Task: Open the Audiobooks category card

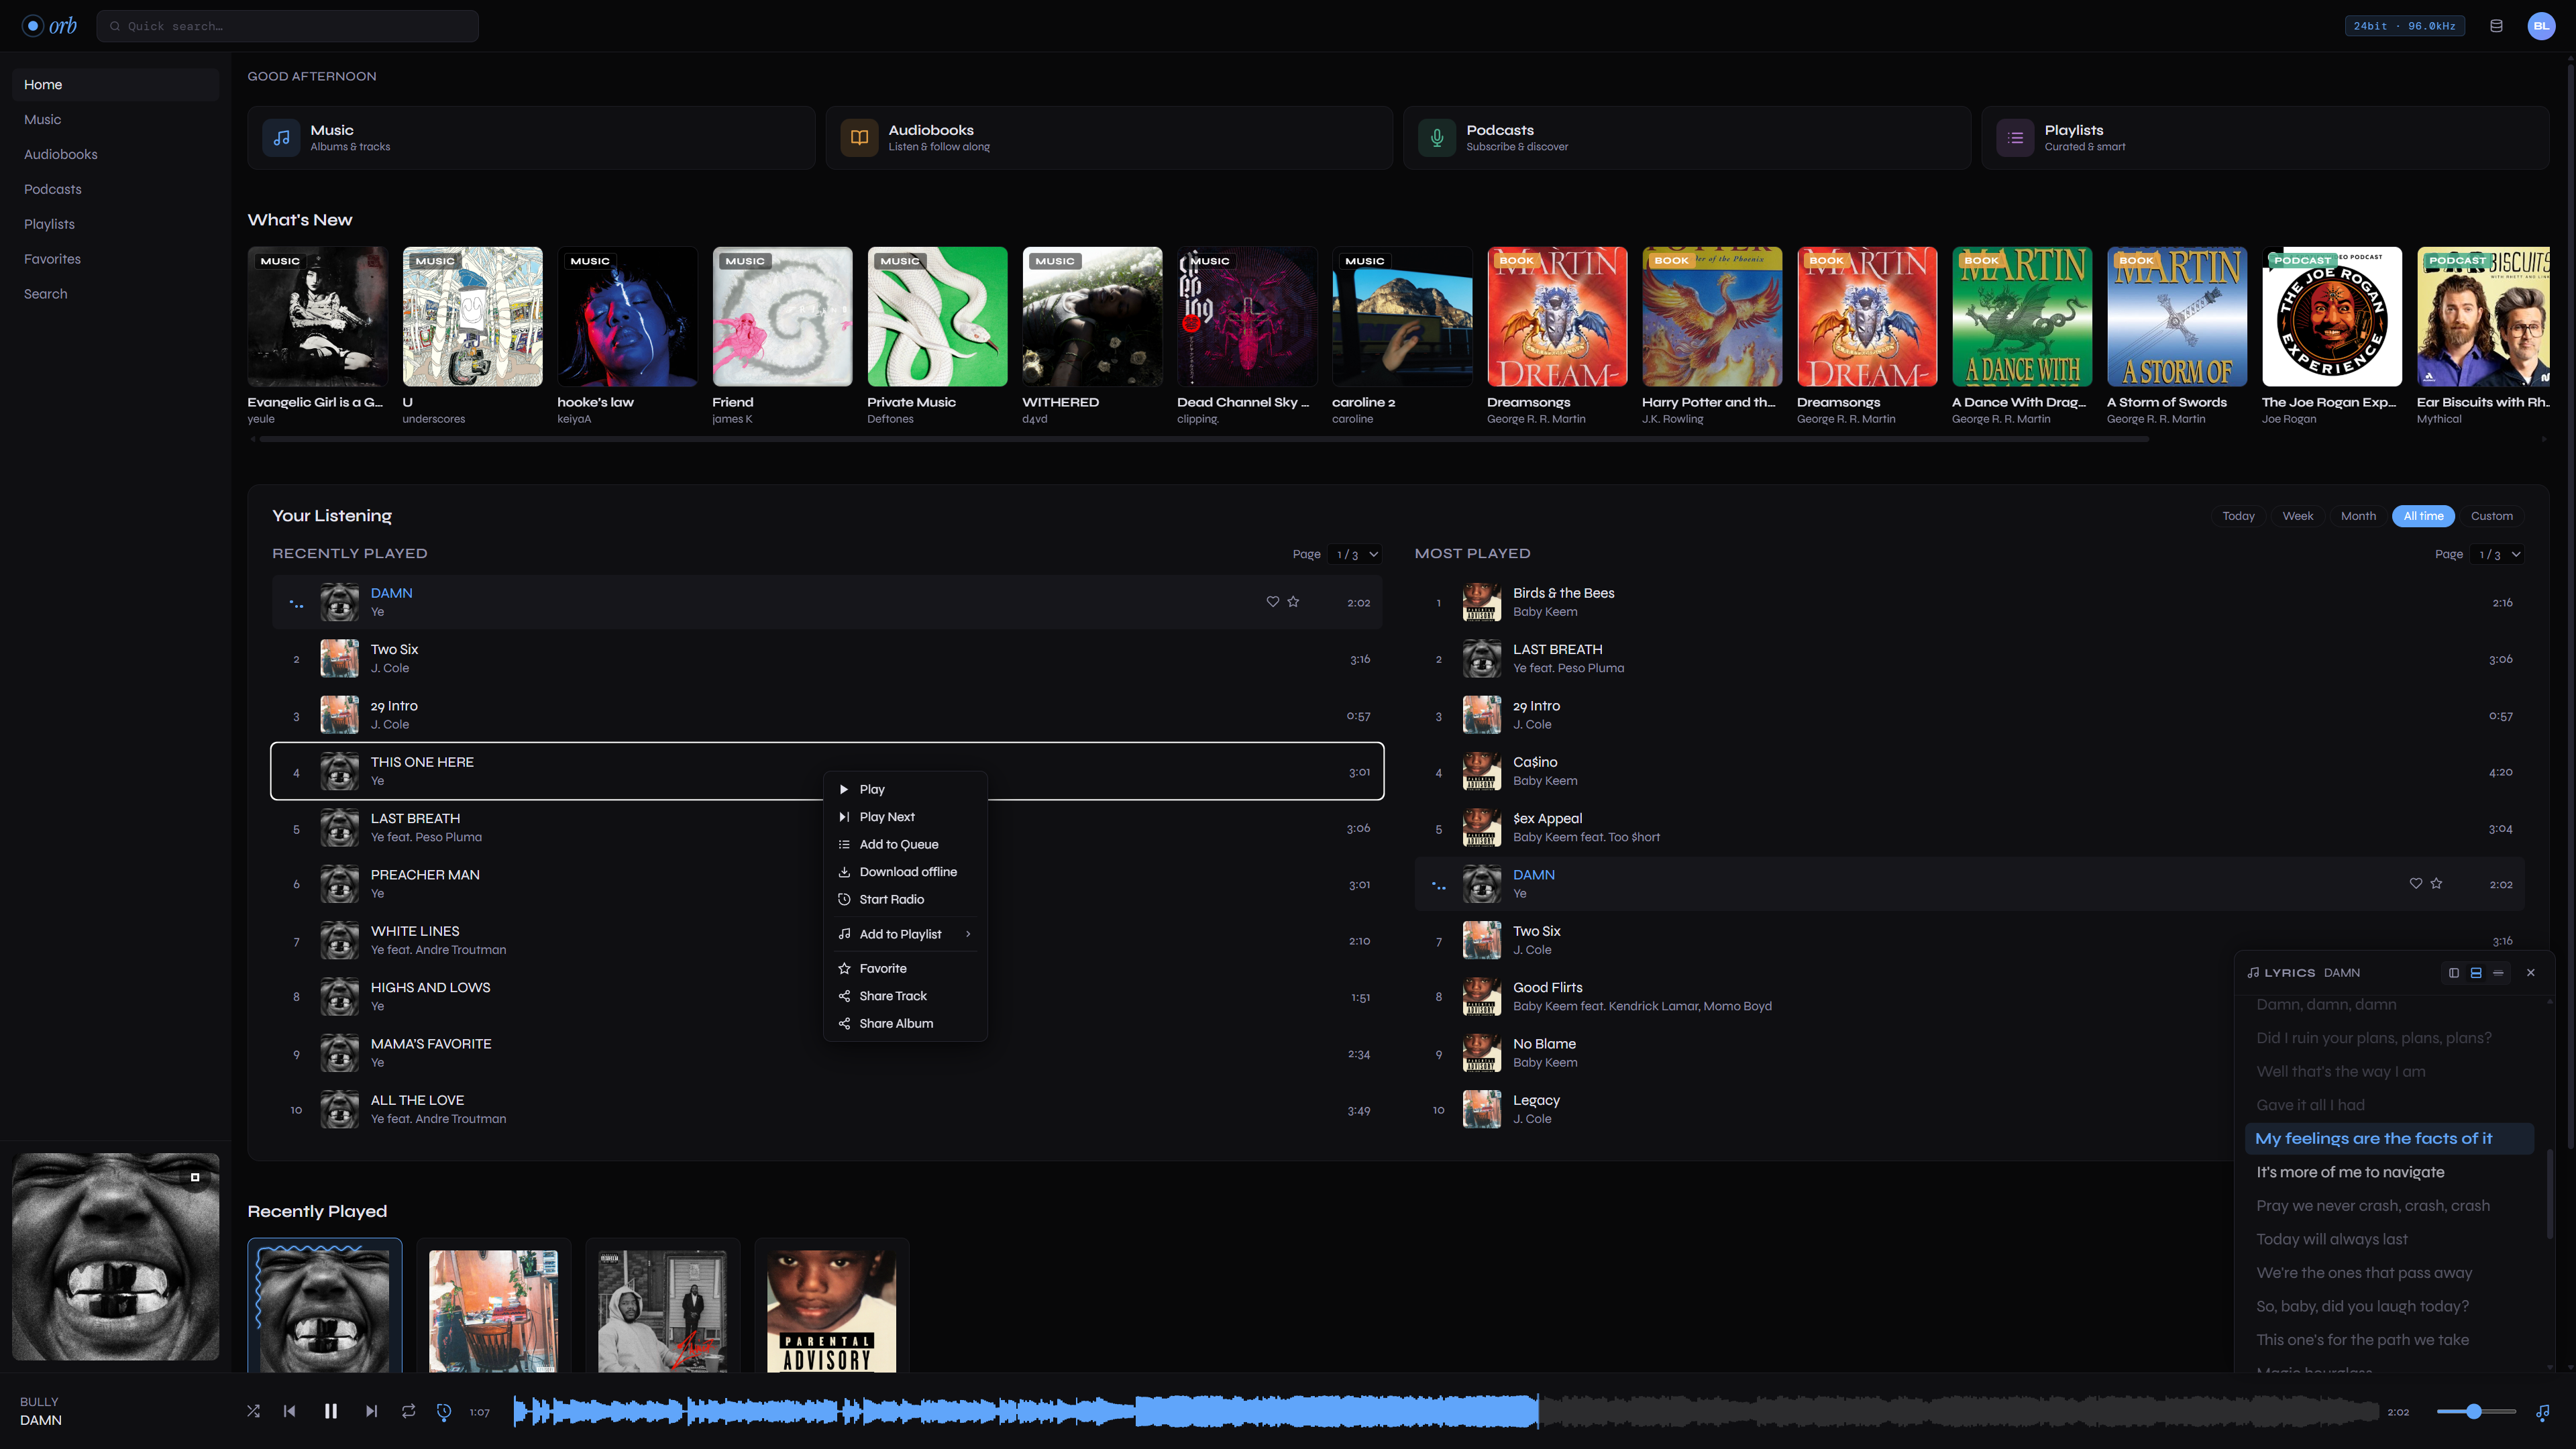Action: point(1108,138)
